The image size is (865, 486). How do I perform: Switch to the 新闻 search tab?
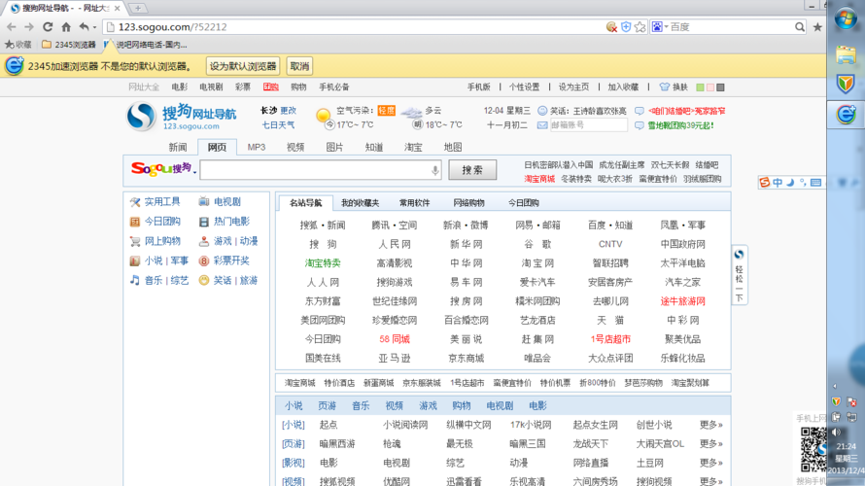178,148
